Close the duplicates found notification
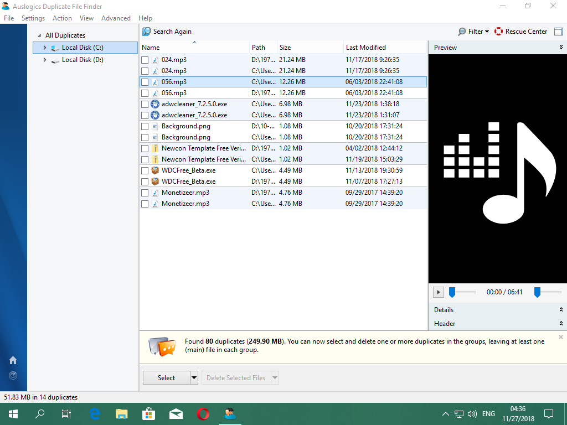The width and height of the screenshot is (567, 425). pyautogui.click(x=561, y=337)
